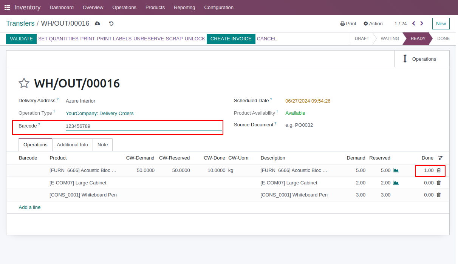Click the cloud save icon
The width and height of the screenshot is (458, 264).
[x=97, y=23]
